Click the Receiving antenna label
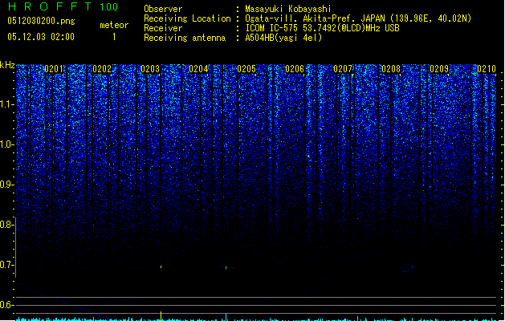The height and width of the screenshot is (321, 505). [x=185, y=38]
